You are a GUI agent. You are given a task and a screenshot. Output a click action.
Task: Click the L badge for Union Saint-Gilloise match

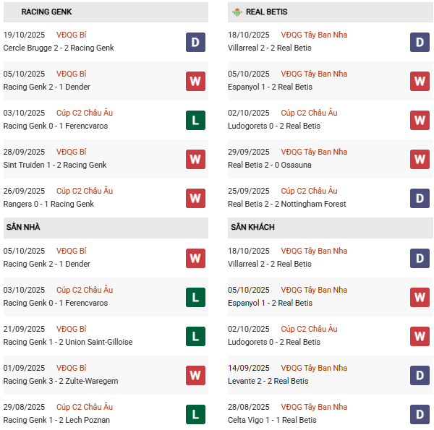click(x=195, y=336)
